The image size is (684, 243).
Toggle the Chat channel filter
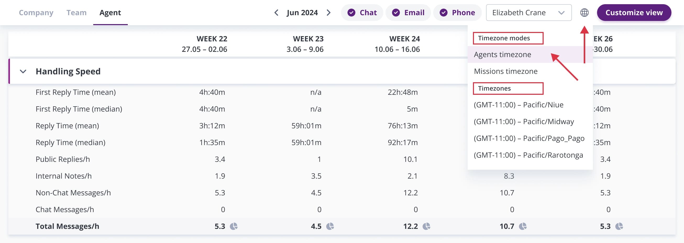[362, 13]
